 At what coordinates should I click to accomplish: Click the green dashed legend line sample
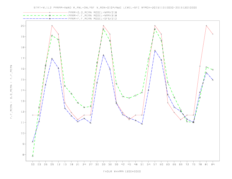point(45,16)
